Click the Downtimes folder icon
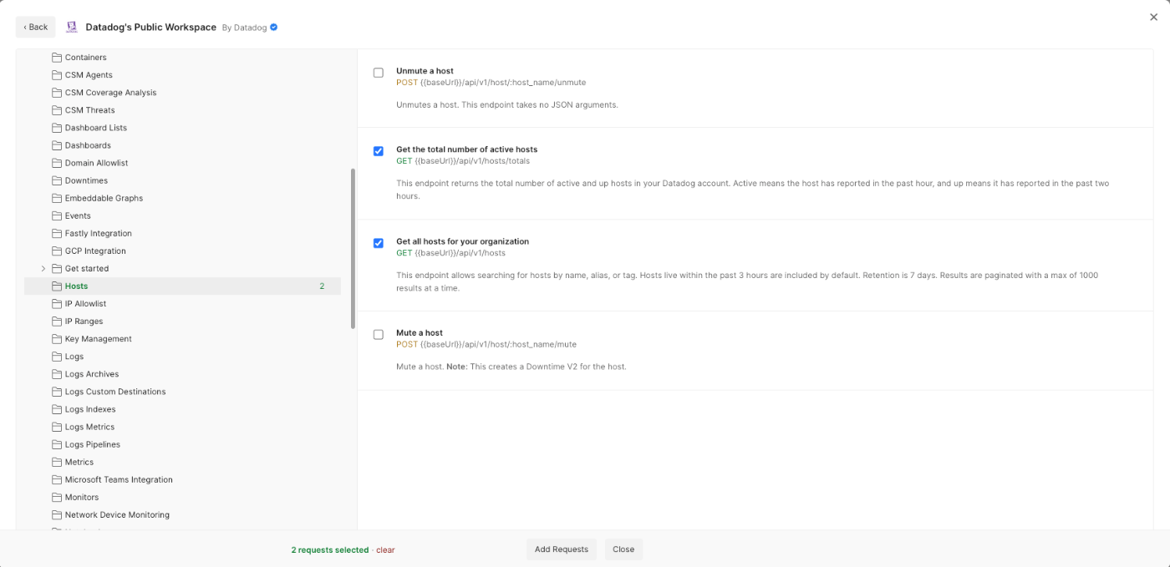The image size is (1170, 567). (x=57, y=180)
